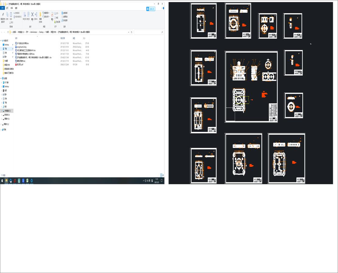Click the Date modified column header

(x=62, y=38)
